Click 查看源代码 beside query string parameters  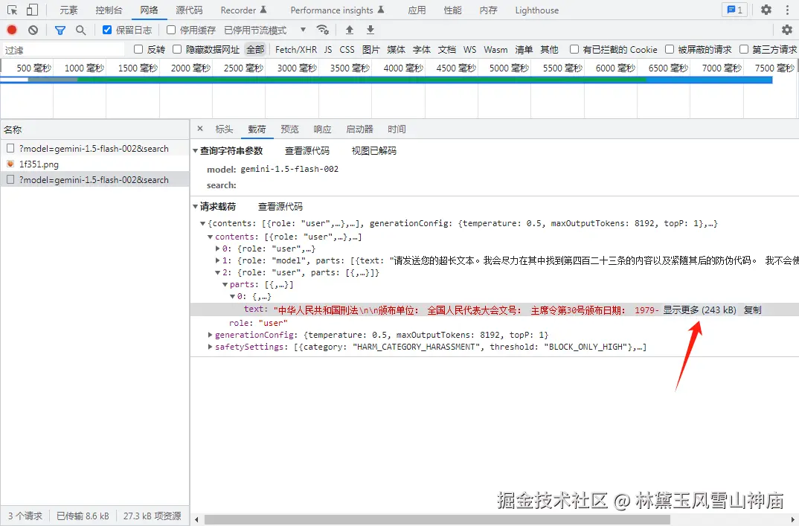tap(307, 151)
